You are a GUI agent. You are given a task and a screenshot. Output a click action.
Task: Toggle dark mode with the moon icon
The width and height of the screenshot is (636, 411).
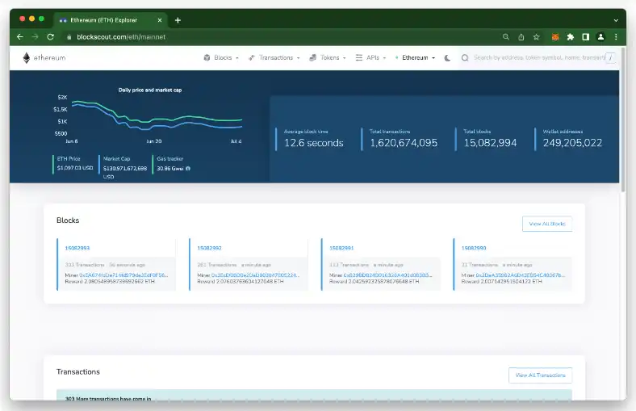tap(447, 58)
